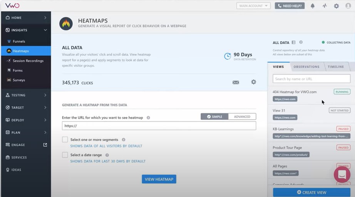
Task: Open Services in sidebar
Action: (26, 157)
